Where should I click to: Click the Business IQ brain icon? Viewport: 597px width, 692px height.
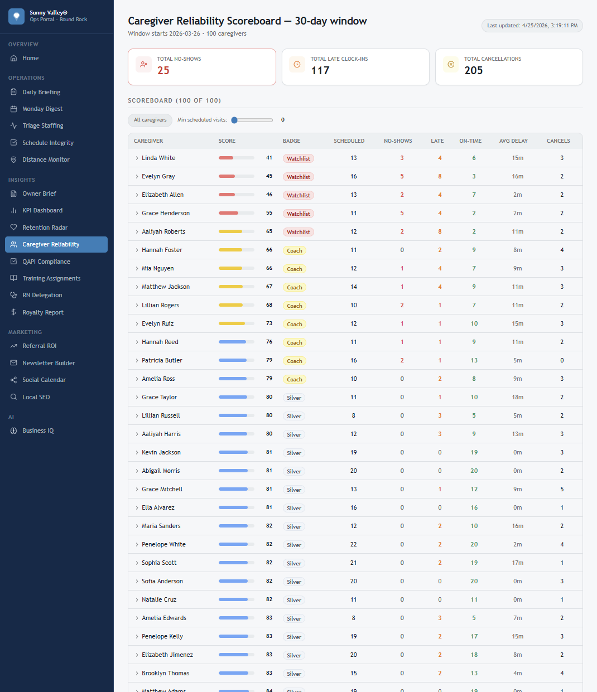[14, 431]
